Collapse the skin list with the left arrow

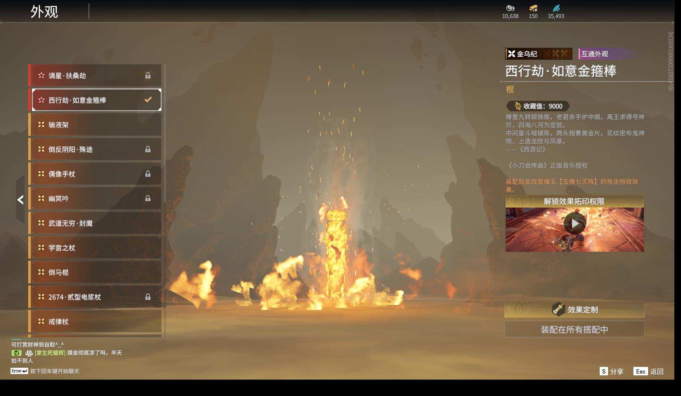(20, 199)
